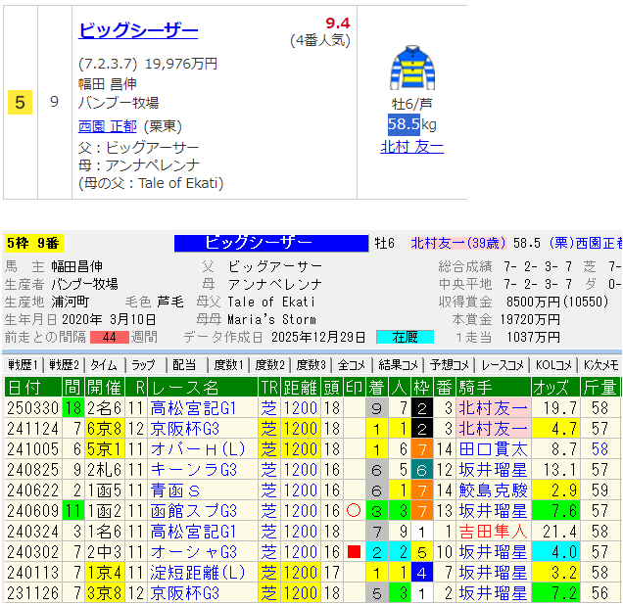The image size is (623, 606).
Task: Click jockey 田口貫太 in the race table
Action: click(493, 448)
